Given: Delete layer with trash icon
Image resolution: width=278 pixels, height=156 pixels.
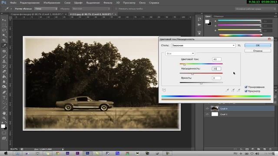Looking at the screenshot, I should 270,149.
